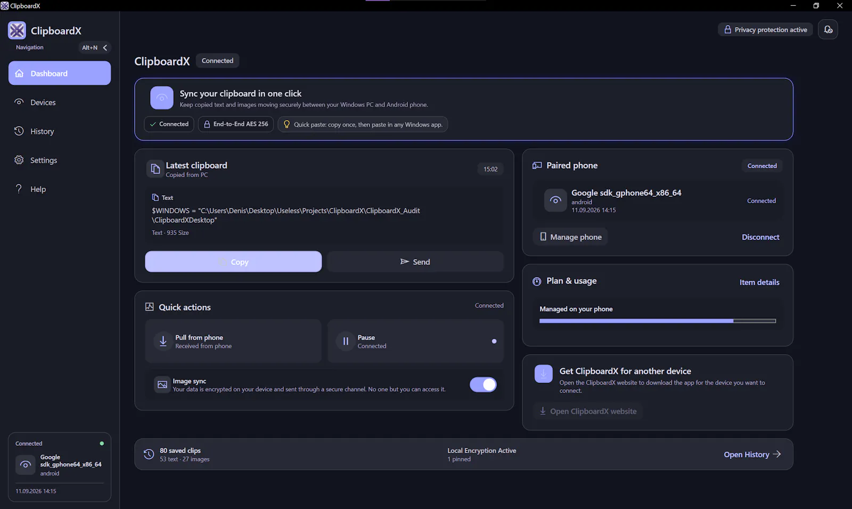Click the privacy shield icon button at top right
The image size is (852, 509).
point(828,30)
